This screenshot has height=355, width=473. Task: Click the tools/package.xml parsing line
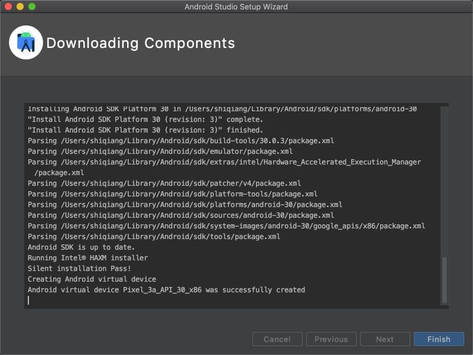[154, 236]
